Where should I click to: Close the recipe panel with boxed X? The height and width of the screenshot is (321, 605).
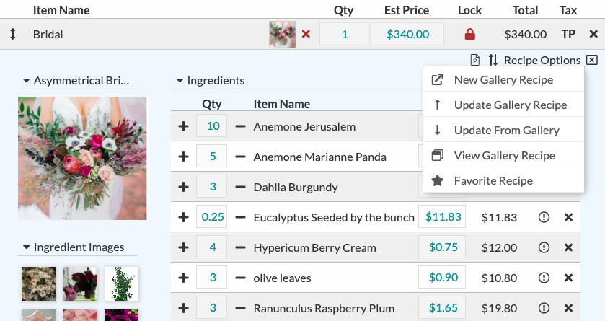coord(592,60)
